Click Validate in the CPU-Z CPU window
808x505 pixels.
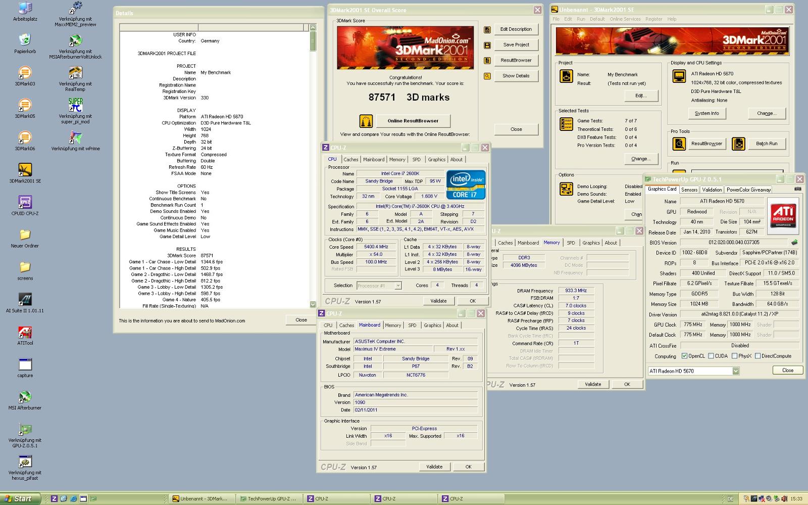438,301
